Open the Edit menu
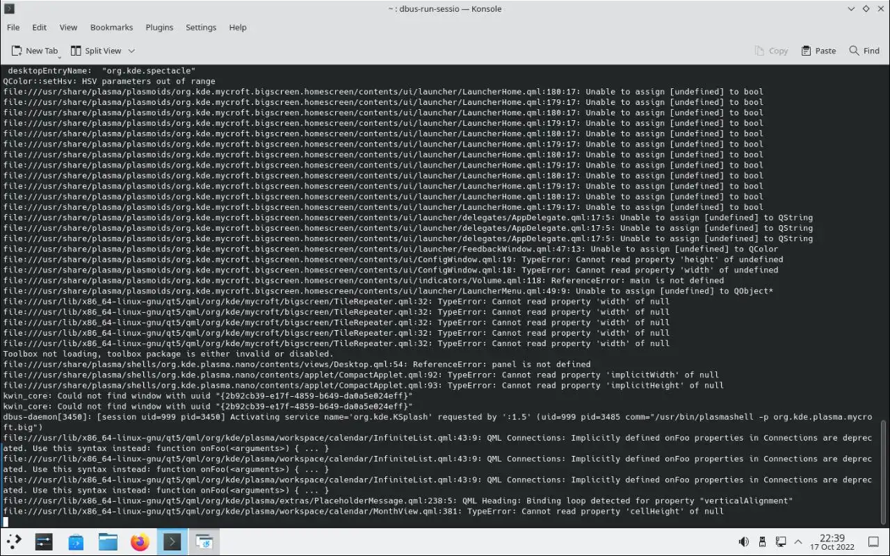The height and width of the screenshot is (556, 890). (x=40, y=27)
